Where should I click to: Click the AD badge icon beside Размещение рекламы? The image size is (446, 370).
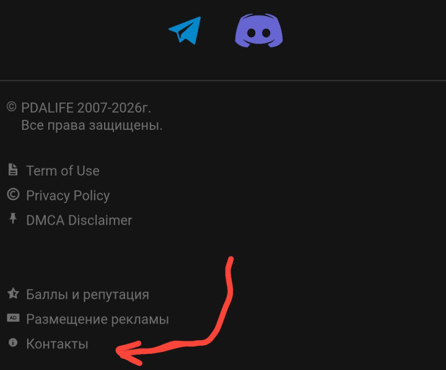tap(13, 317)
